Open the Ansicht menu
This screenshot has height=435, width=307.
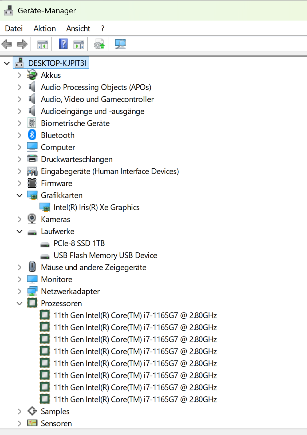(x=78, y=28)
